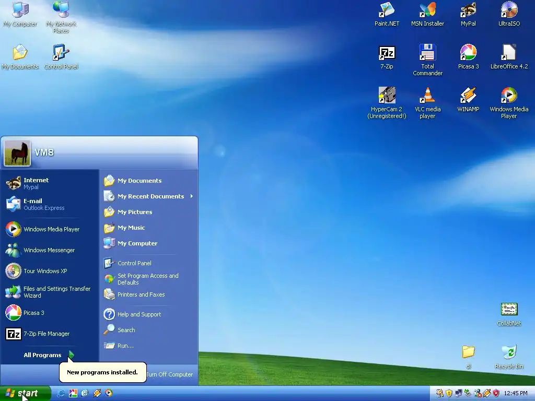Open My Documents in Start menu
Viewport: 535px width, 401px height.
click(149, 180)
